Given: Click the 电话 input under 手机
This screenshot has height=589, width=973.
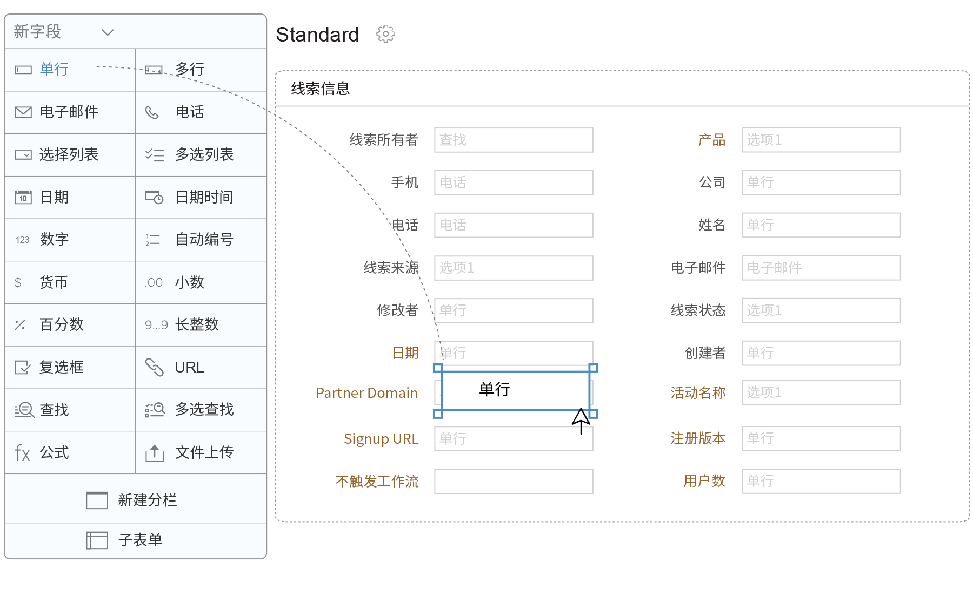Looking at the screenshot, I should click(x=514, y=225).
